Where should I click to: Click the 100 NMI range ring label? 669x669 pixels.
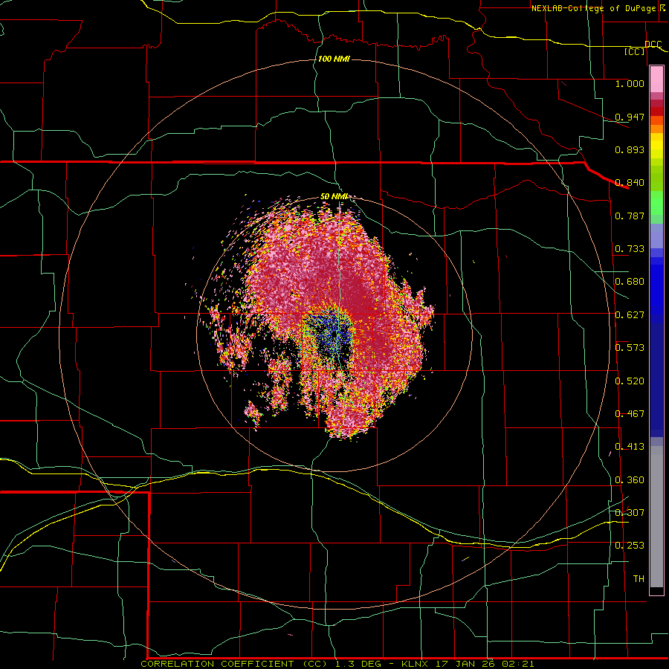click(334, 59)
